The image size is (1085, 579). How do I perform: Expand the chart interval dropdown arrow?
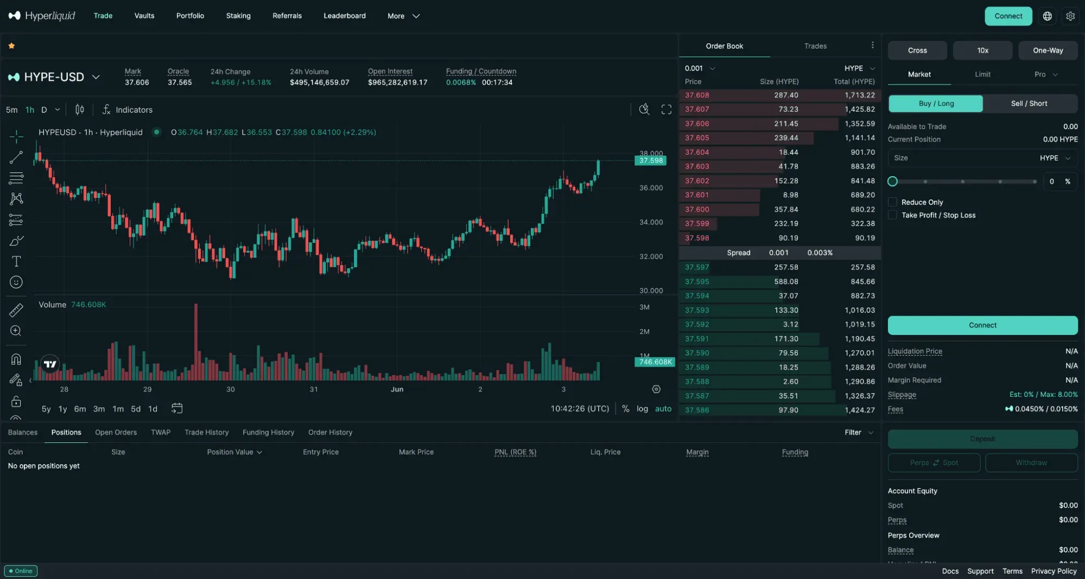click(58, 110)
